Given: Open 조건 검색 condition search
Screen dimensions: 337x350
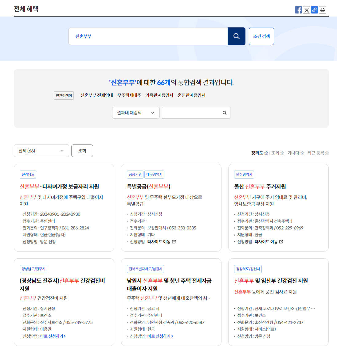Looking at the screenshot, I should click(x=261, y=37).
